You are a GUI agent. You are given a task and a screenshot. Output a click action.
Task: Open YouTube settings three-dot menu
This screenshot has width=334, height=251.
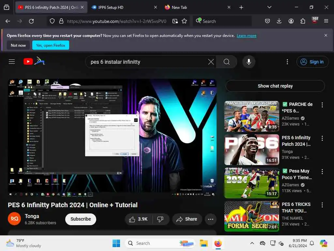pyautogui.click(x=287, y=62)
